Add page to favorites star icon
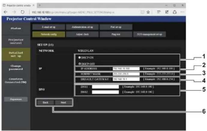The width and height of the screenshot is (207, 131). pos(148,12)
